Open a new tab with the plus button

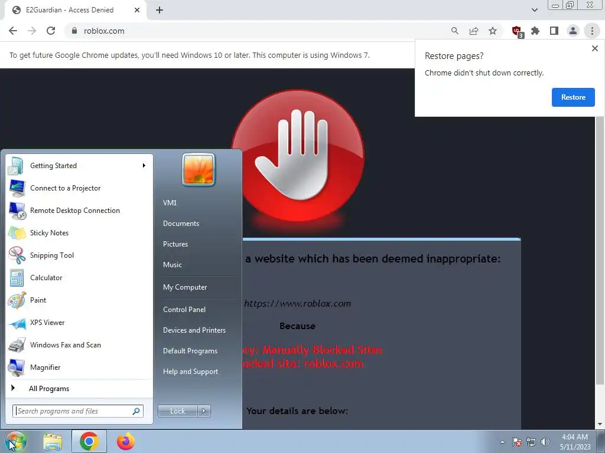click(160, 10)
